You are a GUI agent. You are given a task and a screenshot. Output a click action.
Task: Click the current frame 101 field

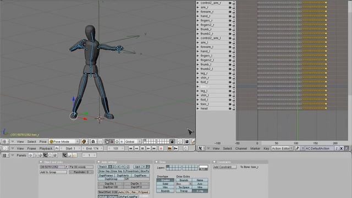116,148
